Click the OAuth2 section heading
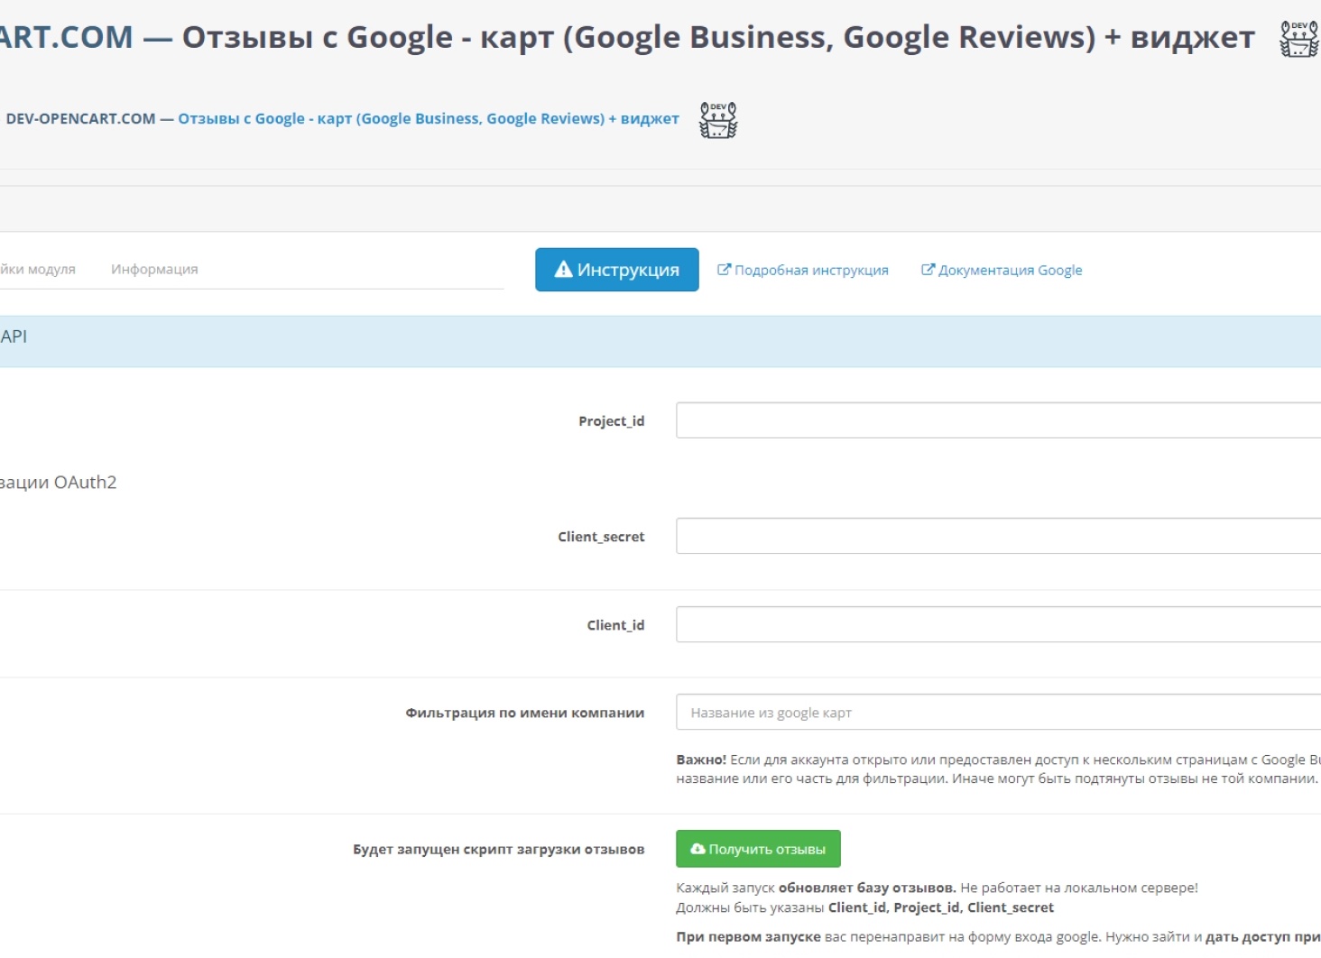The image size is (1321, 958). 59,483
